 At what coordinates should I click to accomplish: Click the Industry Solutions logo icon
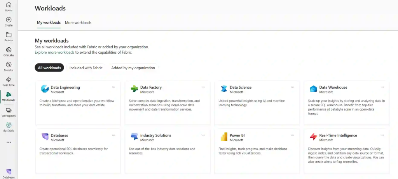(134, 137)
